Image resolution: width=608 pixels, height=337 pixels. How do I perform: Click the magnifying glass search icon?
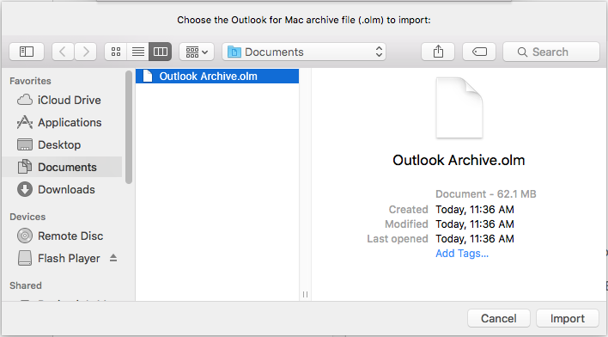pos(522,52)
